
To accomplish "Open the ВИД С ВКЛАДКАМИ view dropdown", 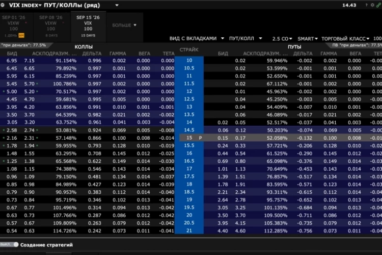I will (x=197, y=39).
